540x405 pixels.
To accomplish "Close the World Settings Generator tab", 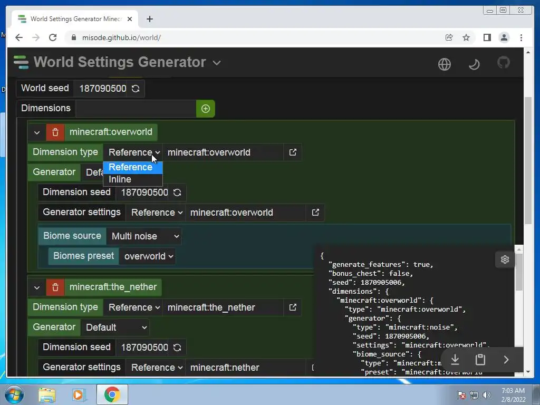I will click(x=130, y=19).
